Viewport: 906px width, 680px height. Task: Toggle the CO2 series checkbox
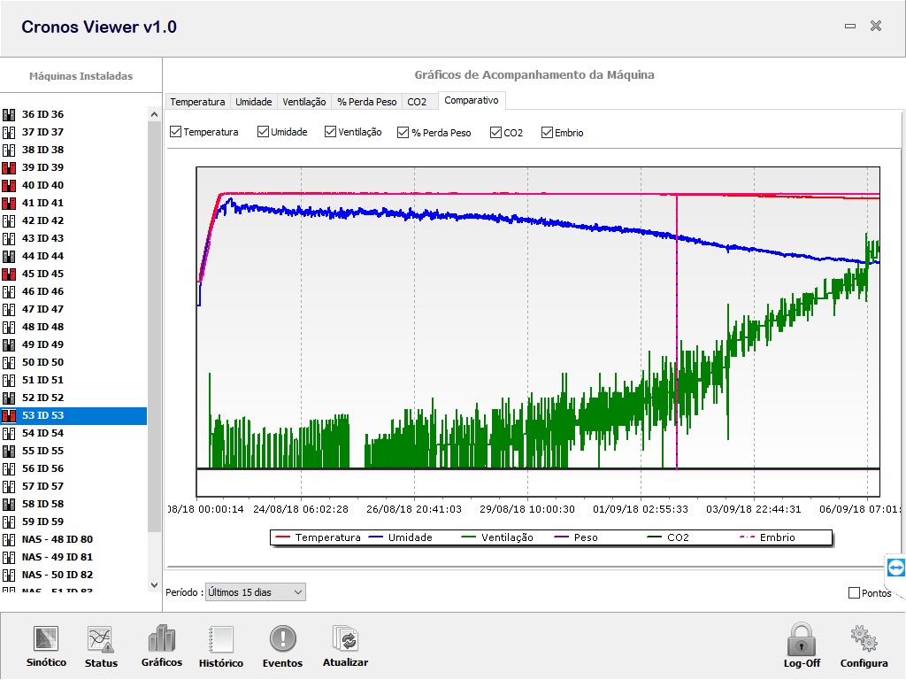(495, 133)
